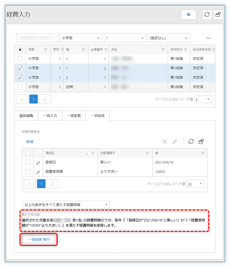Open 以上の条件をすべて満たす経費明細 dropdown
The width and height of the screenshot is (230, 267).
click(66, 205)
